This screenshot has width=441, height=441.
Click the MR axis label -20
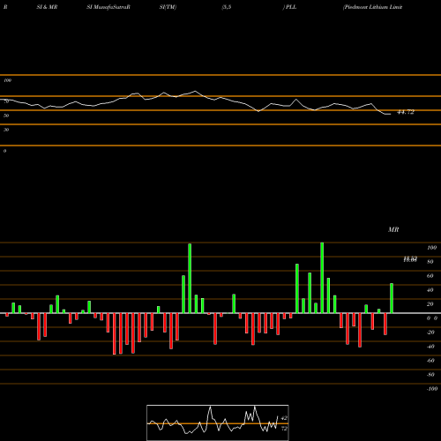click(x=430, y=333)
